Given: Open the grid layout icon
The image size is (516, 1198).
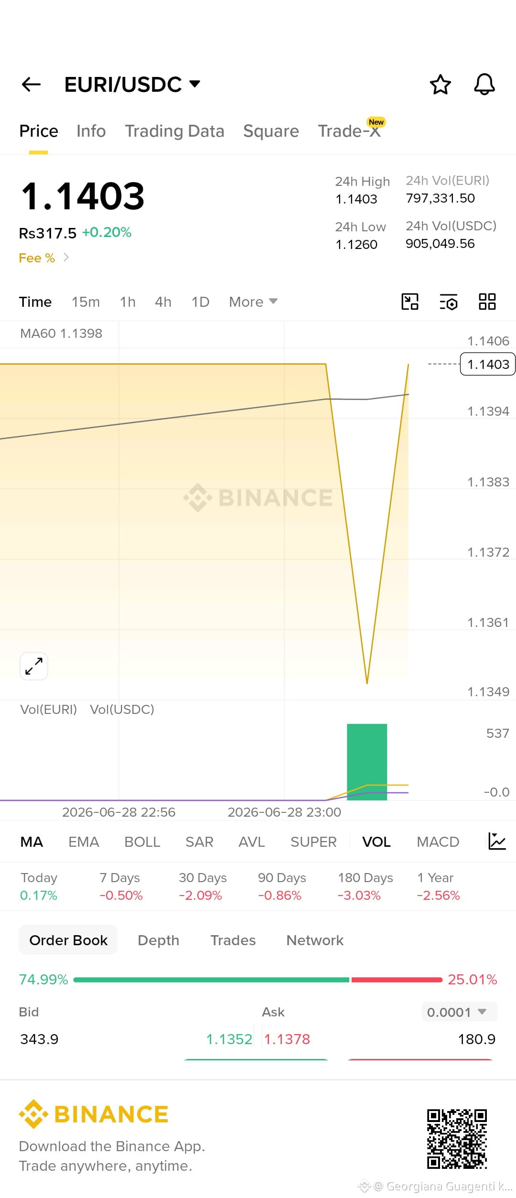Looking at the screenshot, I should tap(487, 302).
